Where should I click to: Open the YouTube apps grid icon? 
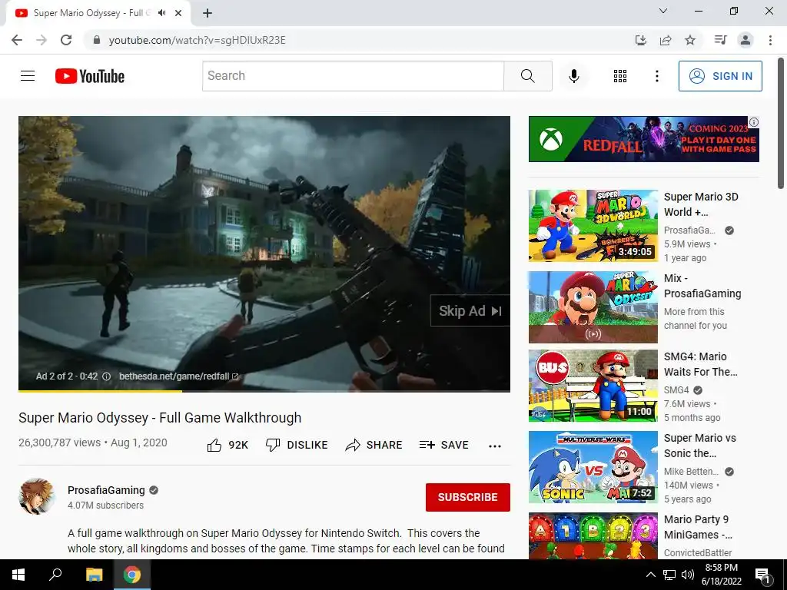pyautogui.click(x=620, y=76)
